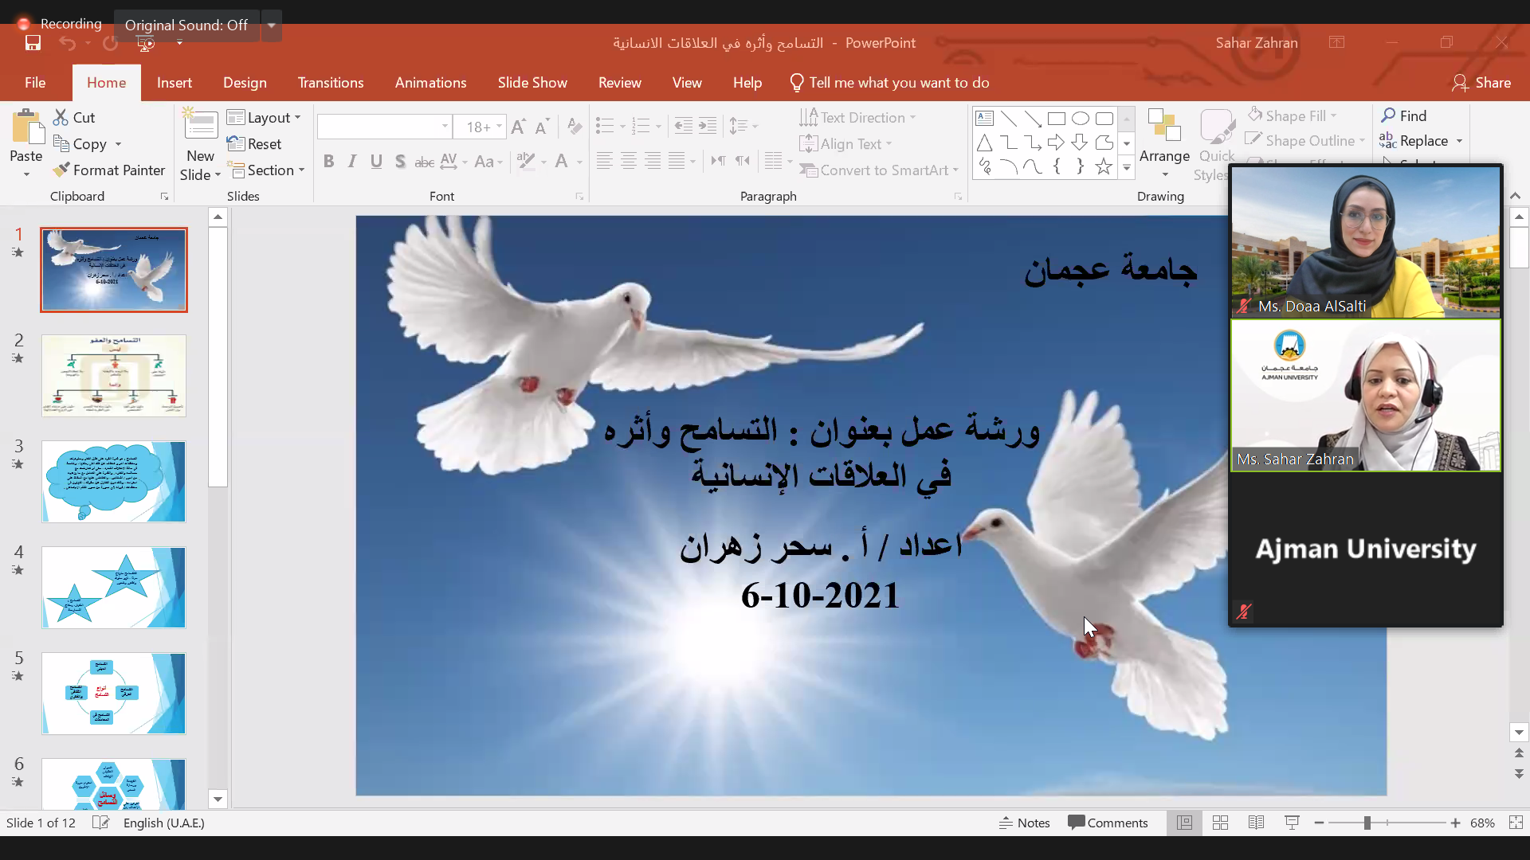1530x860 pixels.
Task: Click the Share button
Action: [1481, 83]
